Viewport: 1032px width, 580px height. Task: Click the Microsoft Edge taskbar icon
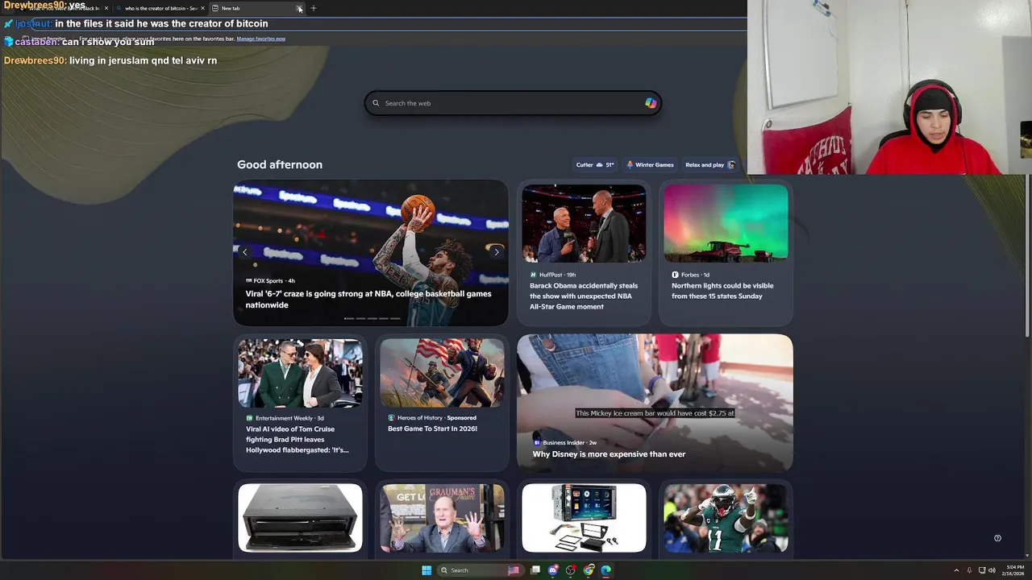[606, 570]
